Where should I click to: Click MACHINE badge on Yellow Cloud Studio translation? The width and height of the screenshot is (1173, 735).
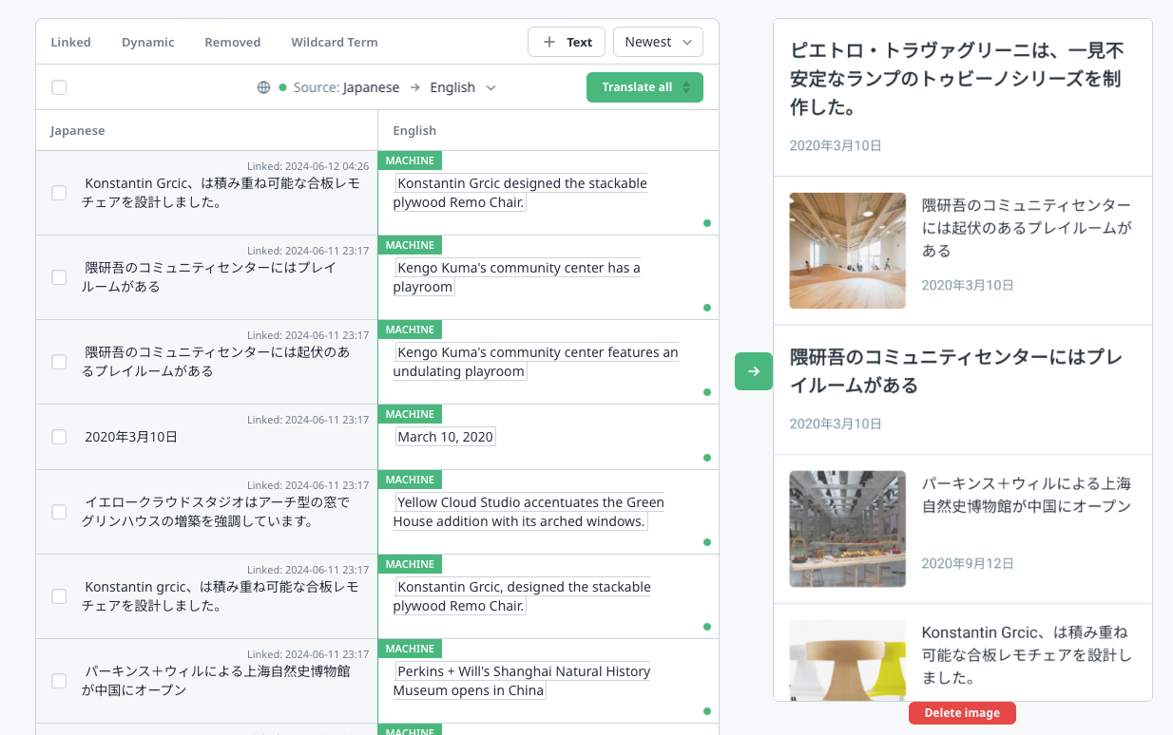(410, 480)
